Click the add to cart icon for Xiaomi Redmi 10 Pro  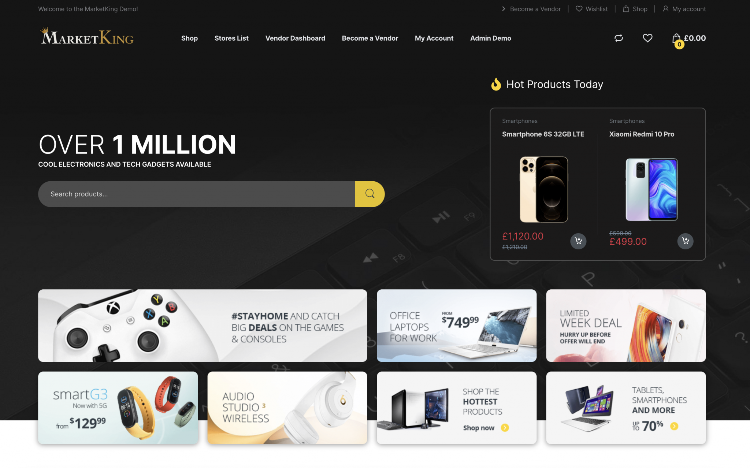pyautogui.click(x=685, y=241)
